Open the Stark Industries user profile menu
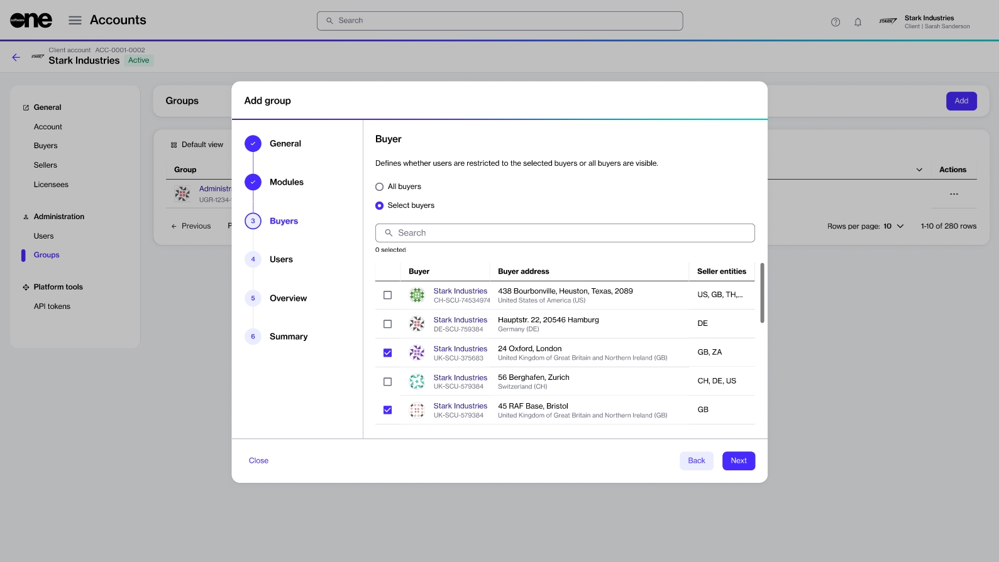999x562 pixels. pos(925,22)
